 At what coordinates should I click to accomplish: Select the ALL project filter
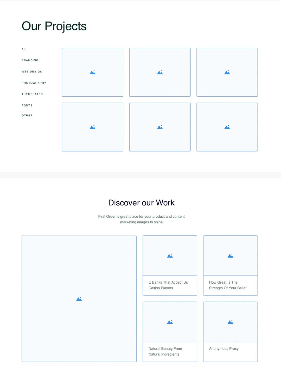pos(24,49)
